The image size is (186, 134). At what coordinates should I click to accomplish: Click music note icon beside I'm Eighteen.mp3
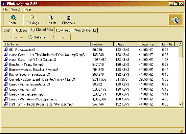[x=6, y=94]
